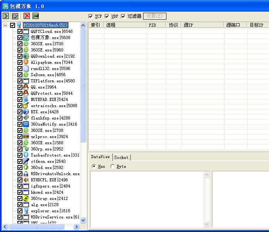Click the QQDownload.exe process icon

[x=26, y=56]
